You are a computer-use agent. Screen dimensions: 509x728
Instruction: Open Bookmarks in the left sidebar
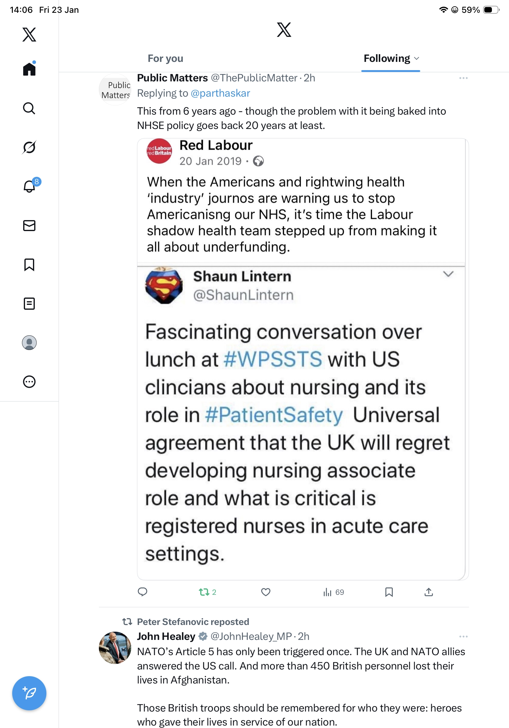tap(29, 265)
